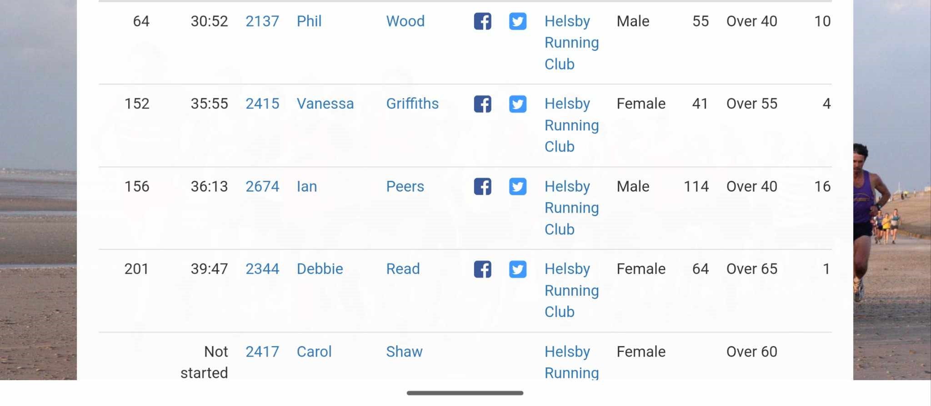Screen dimensions: 931x406
Task: Tap the home indicator bar
Action: click(x=465, y=393)
